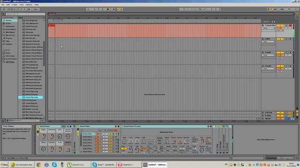Click the red Arrangement Record button

coord(111,9)
